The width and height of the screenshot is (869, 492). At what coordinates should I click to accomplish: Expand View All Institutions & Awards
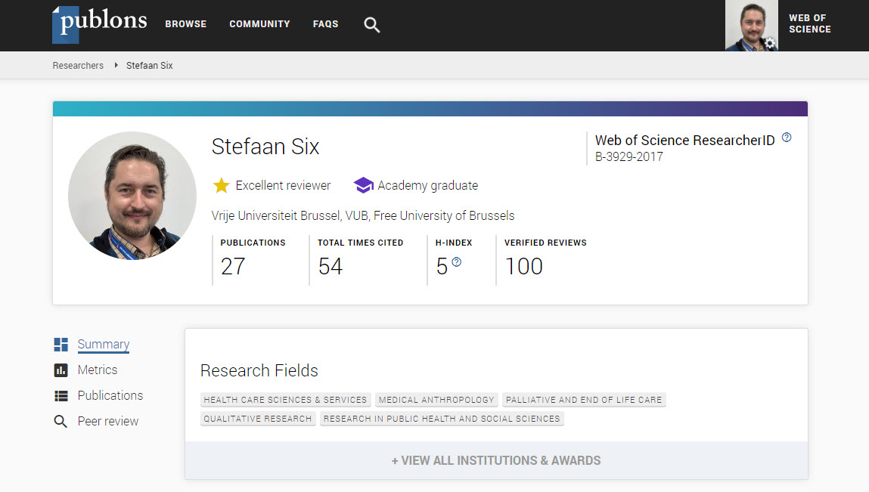click(496, 460)
